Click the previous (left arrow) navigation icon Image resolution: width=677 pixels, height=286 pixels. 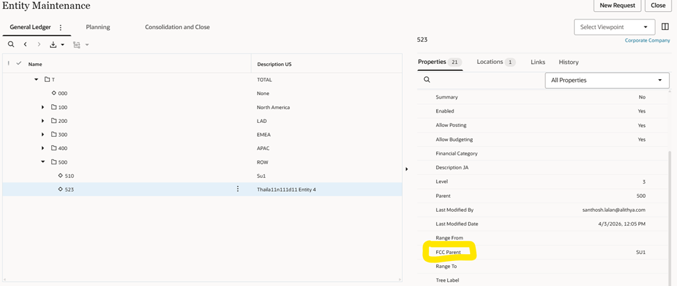coord(25,44)
